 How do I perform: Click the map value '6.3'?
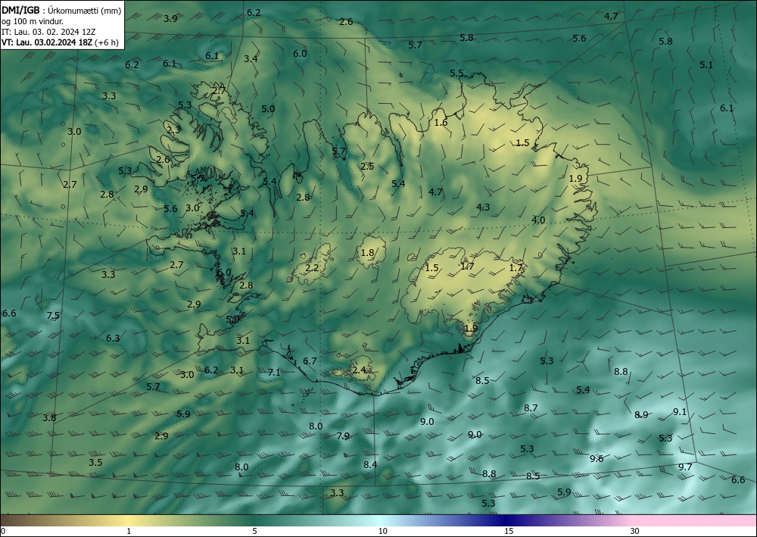coord(113,338)
